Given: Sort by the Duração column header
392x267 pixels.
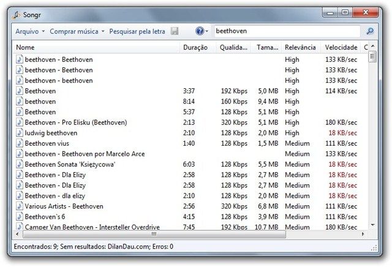Looking at the screenshot, I should point(198,47).
